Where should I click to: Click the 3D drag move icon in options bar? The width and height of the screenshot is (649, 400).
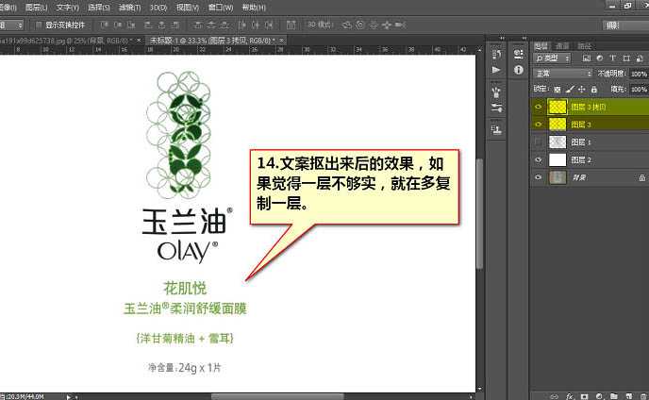[x=374, y=25]
